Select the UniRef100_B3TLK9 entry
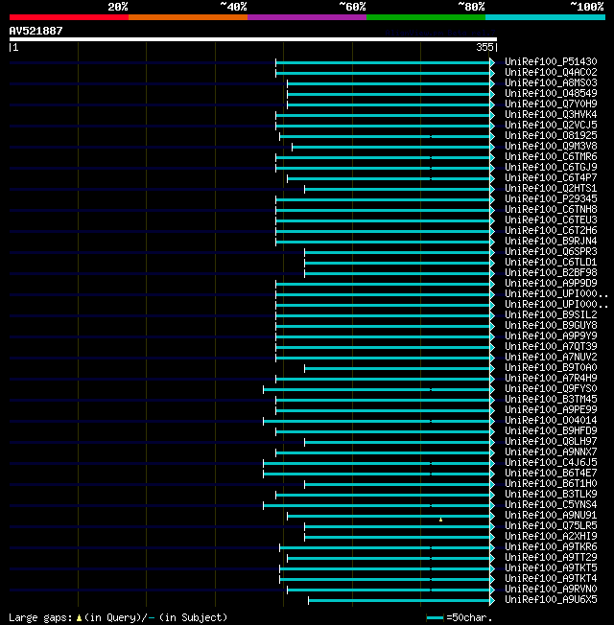The height and width of the screenshot is (625, 614). coord(551,495)
